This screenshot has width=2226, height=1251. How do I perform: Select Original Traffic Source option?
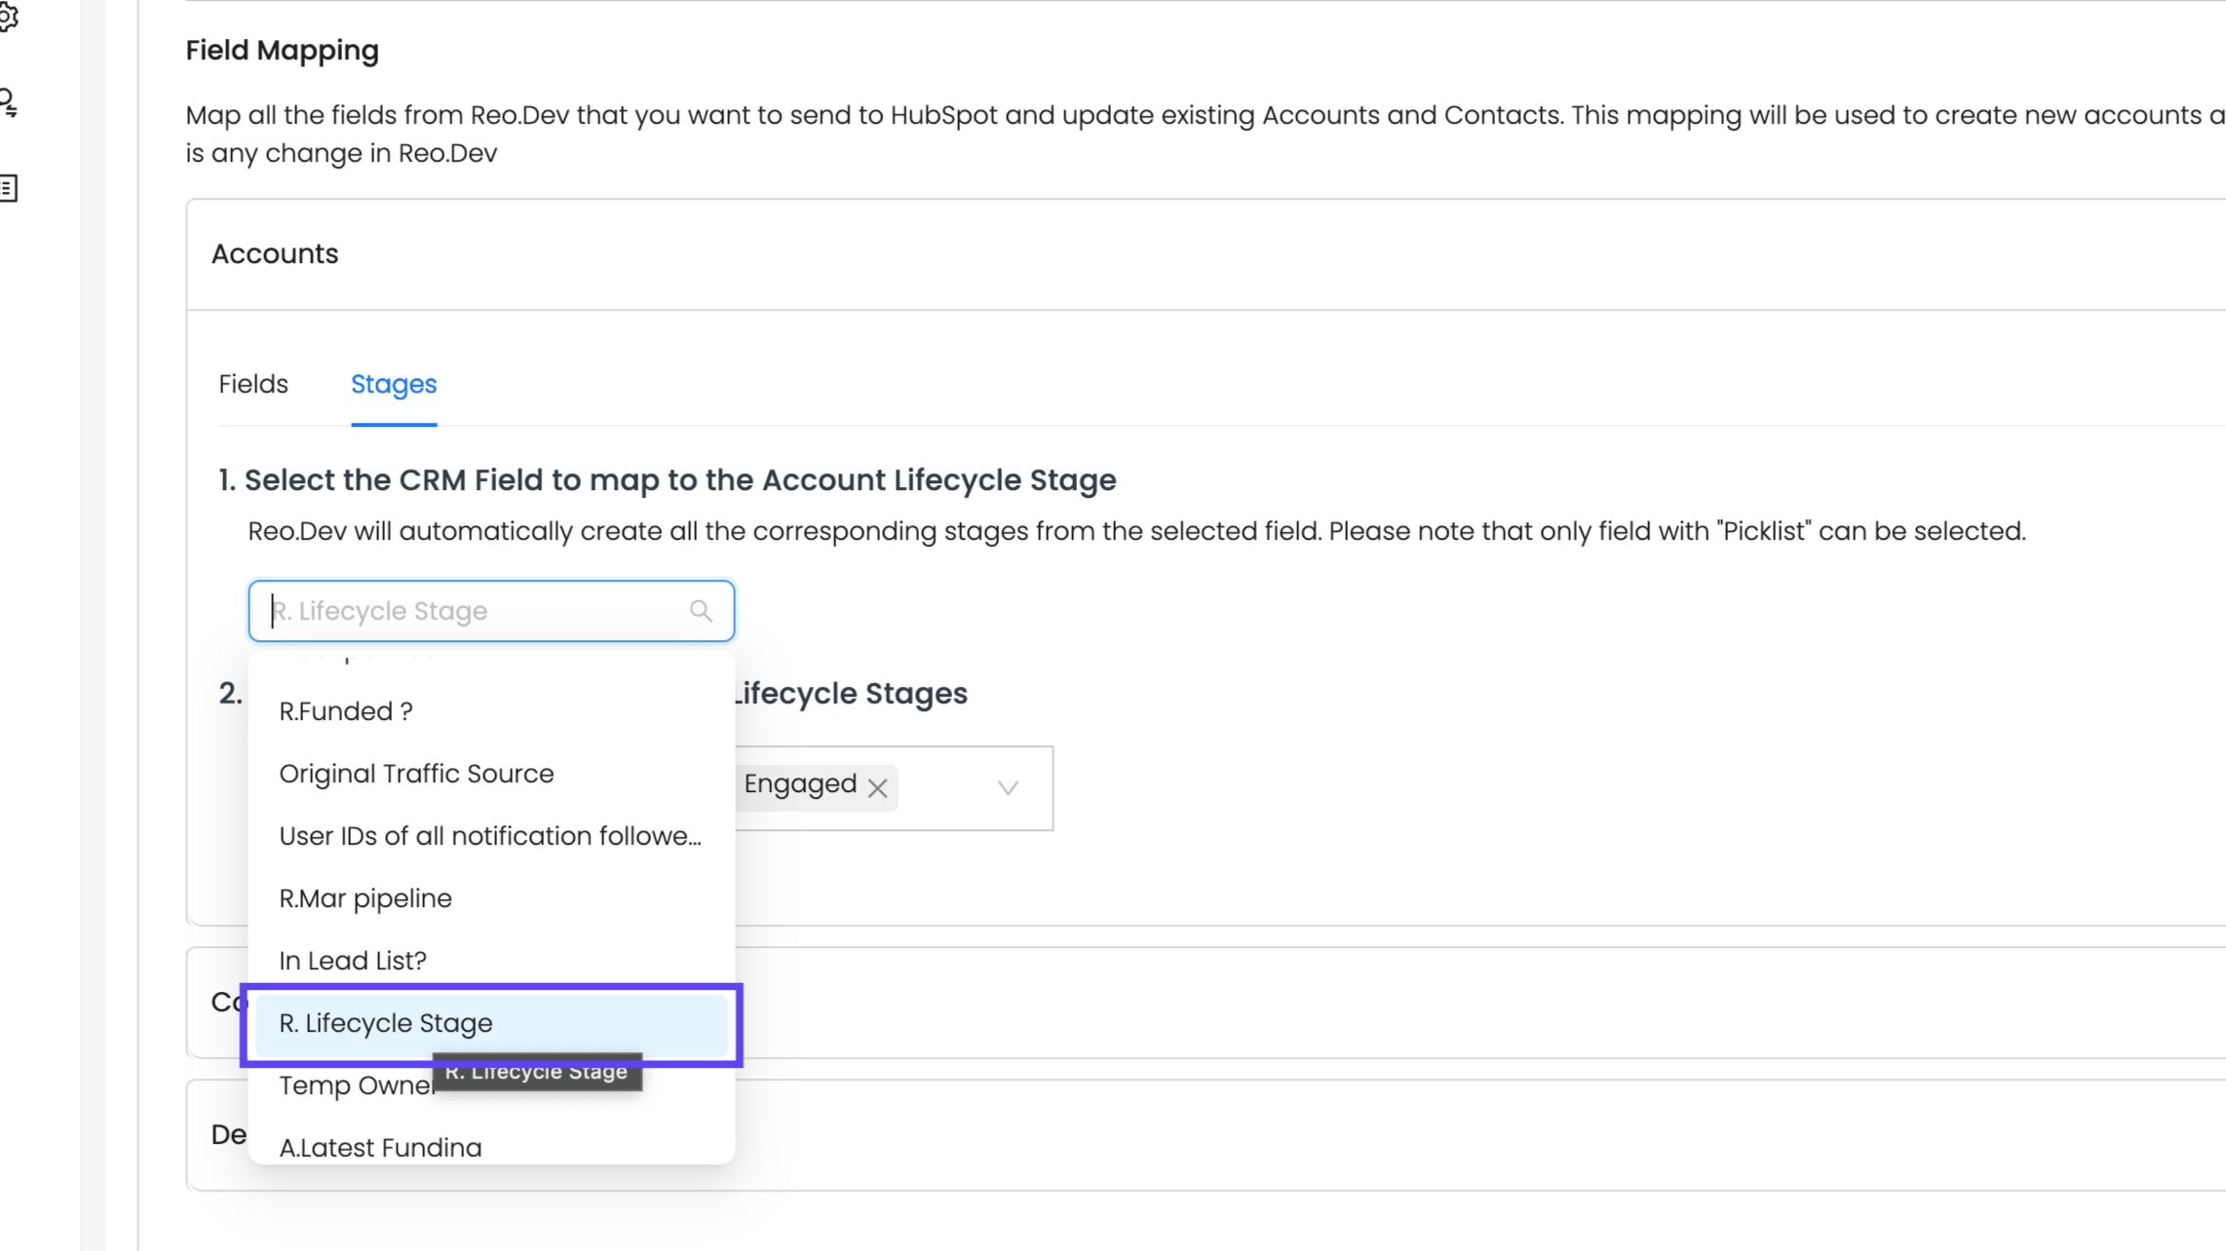[x=416, y=774]
